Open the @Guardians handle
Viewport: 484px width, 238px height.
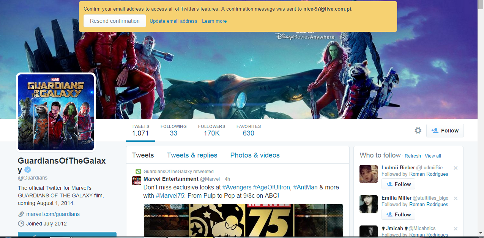tap(33, 178)
